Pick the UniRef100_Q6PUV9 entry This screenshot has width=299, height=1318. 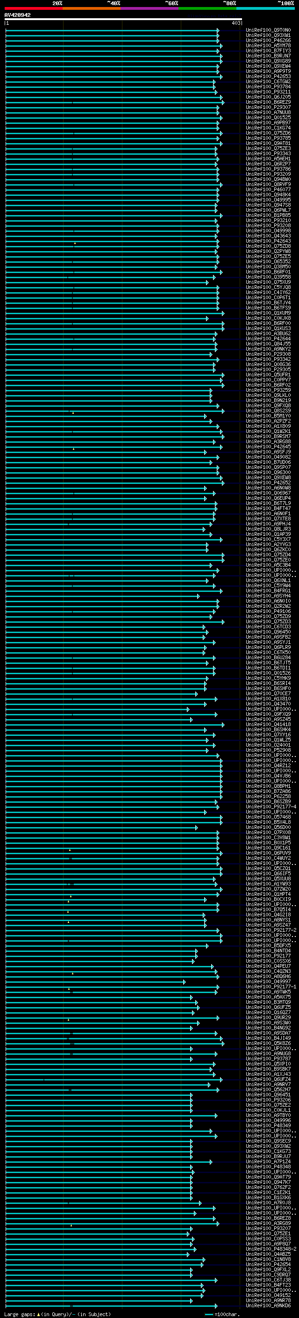tap(268, 853)
